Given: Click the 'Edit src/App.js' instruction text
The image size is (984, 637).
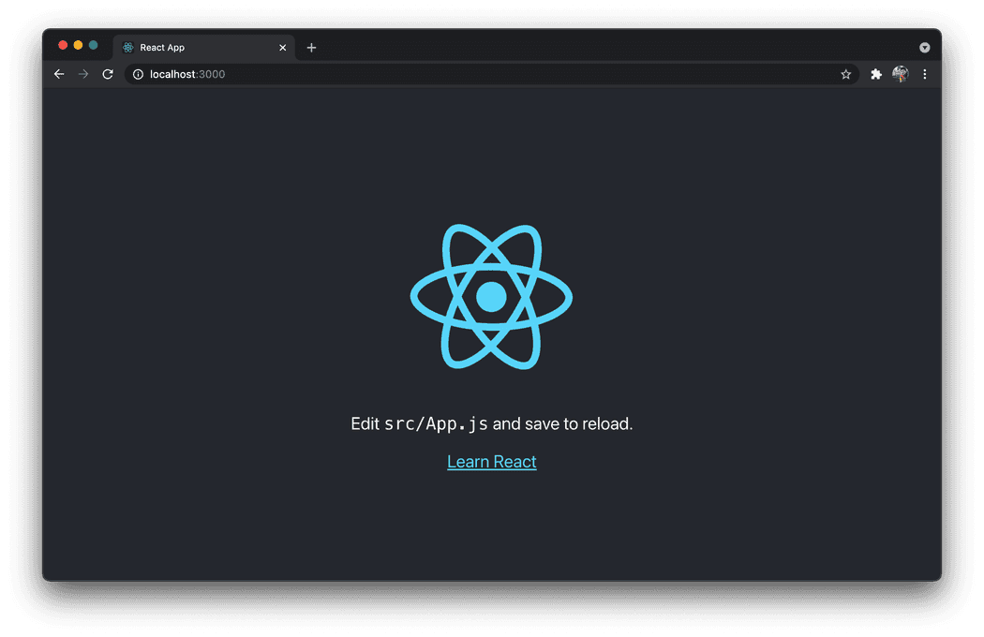Looking at the screenshot, I should [x=491, y=423].
